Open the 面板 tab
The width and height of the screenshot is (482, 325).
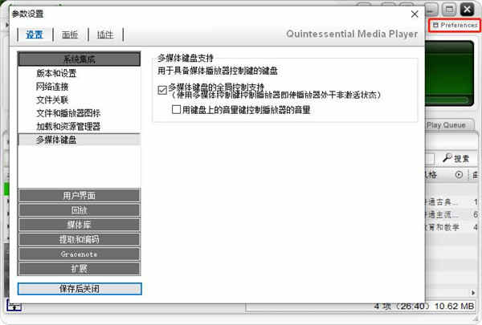coord(70,35)
